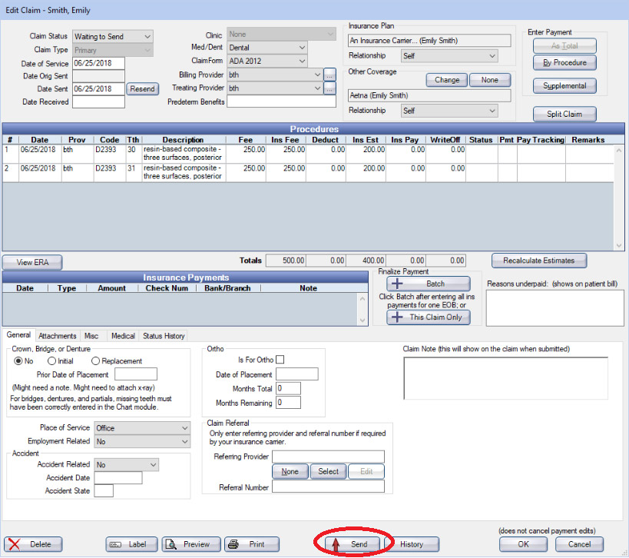Open Billing Provider picker ellipsis button
This screenshot has height=558, width=629.
329,75
